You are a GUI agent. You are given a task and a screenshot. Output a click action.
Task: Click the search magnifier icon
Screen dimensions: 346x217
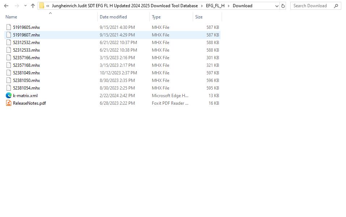click(x=336, y=6)
